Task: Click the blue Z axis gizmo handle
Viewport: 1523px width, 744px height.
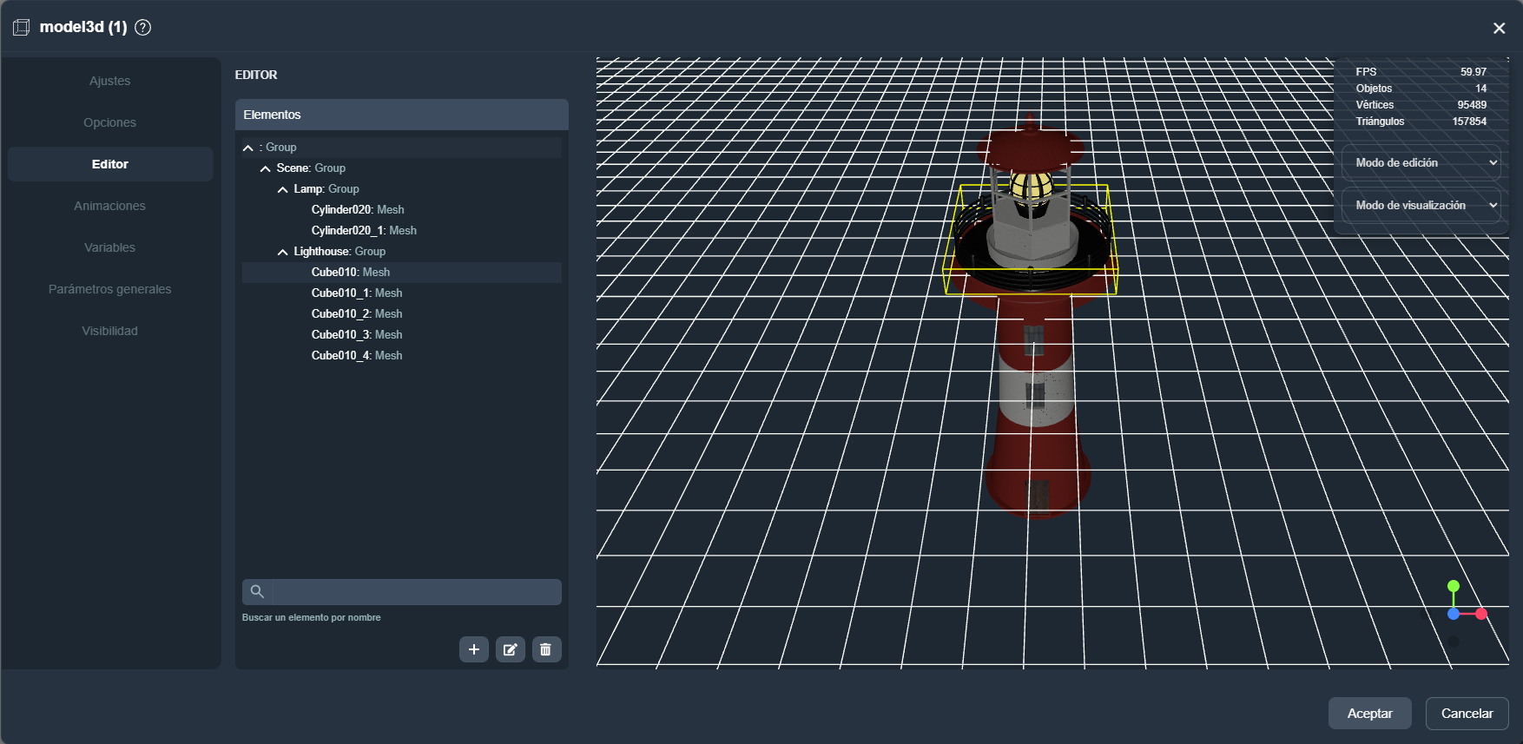Action: (1454, 614)
